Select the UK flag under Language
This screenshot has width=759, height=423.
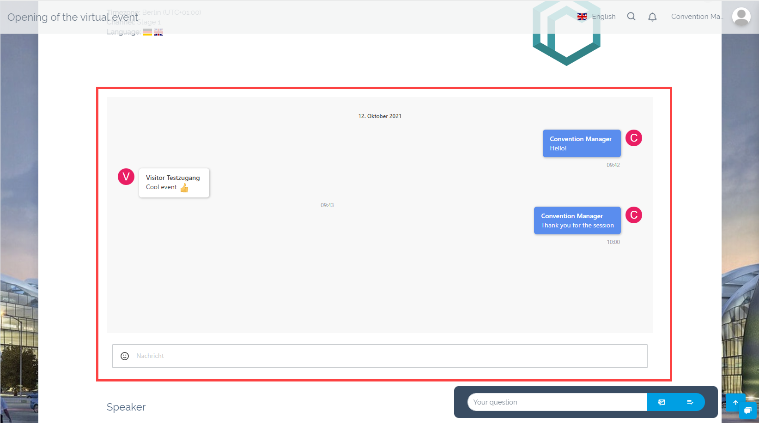click(x=158, y=32)
